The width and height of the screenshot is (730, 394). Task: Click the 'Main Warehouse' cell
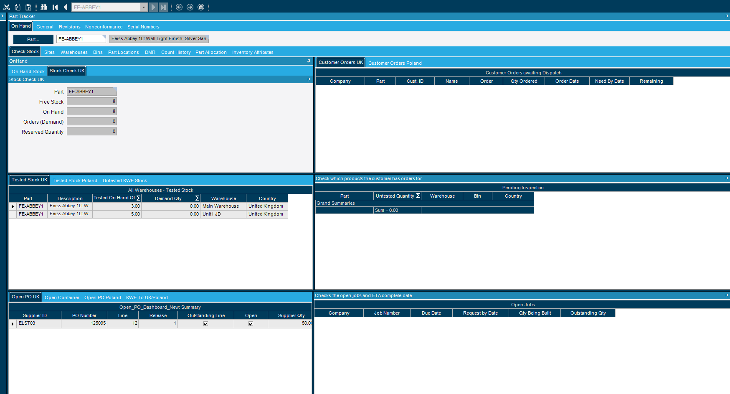[223, 206]
